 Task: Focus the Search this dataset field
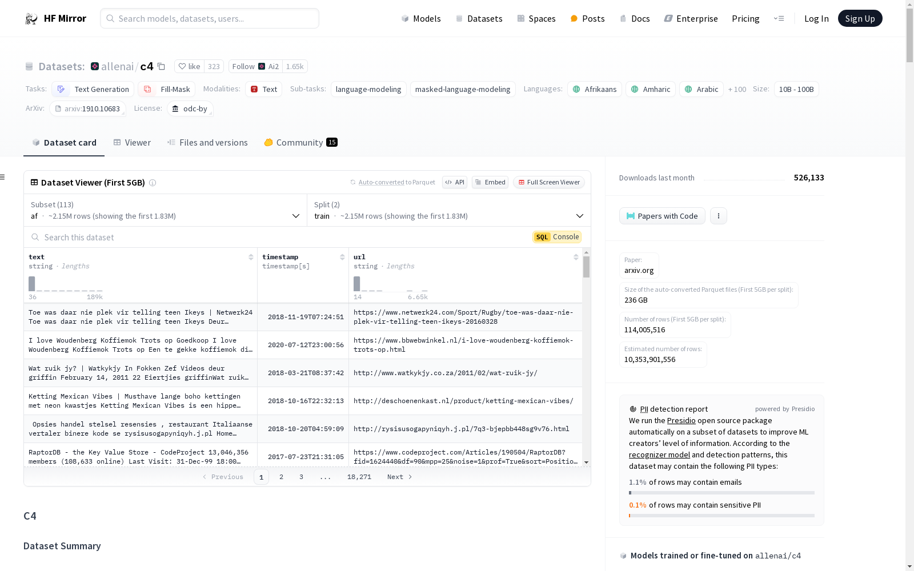pos(277,237)
